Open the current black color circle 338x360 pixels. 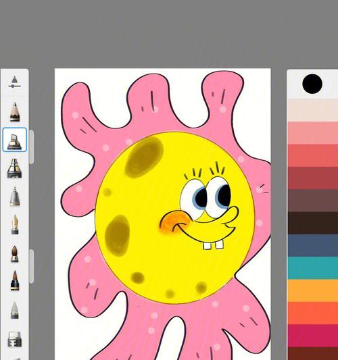click(x=312, y=84)
